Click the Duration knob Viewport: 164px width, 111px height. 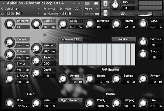point(143,42)
